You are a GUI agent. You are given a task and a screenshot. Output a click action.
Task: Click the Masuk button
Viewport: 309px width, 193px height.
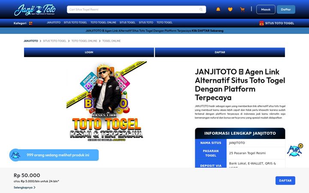(266, 9)
